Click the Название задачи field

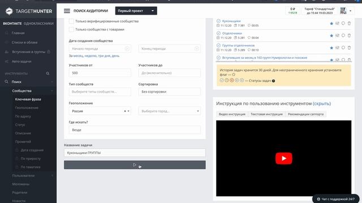tap(135, 153)
